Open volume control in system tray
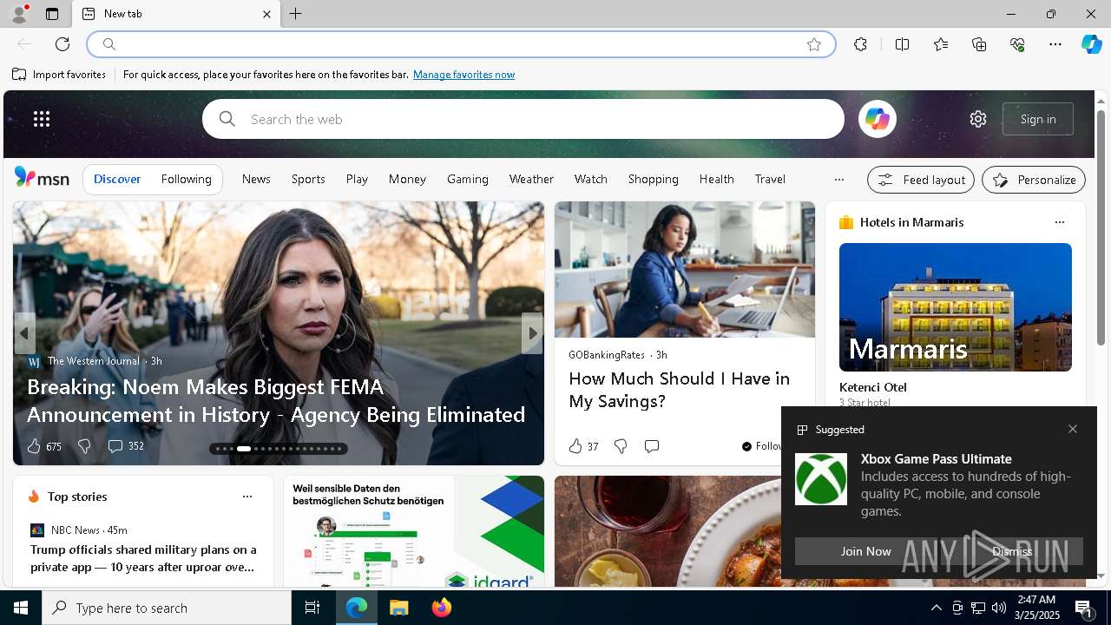The image size is (1111, 625). 999,608
